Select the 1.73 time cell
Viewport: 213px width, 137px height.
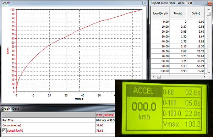pos(178,42)
